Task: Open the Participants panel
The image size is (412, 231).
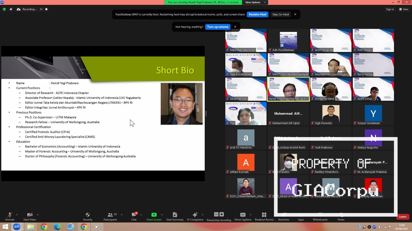Action: coord(110,215)
